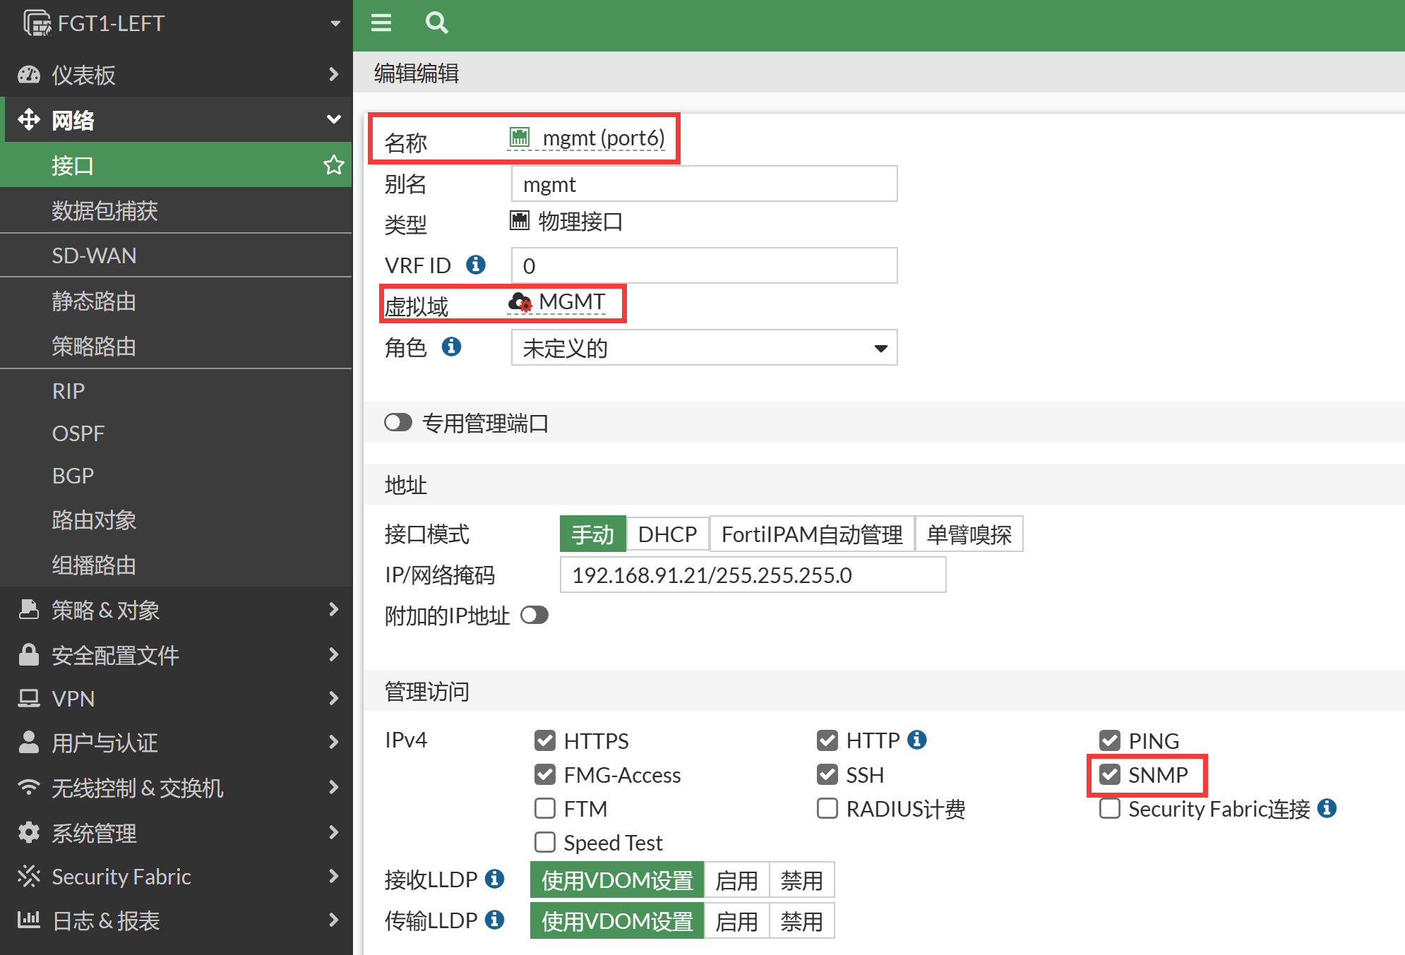This screenshot has width=1405, height=955.
Task: Click the info icon next to HTTP
Action: coord(916,739)
